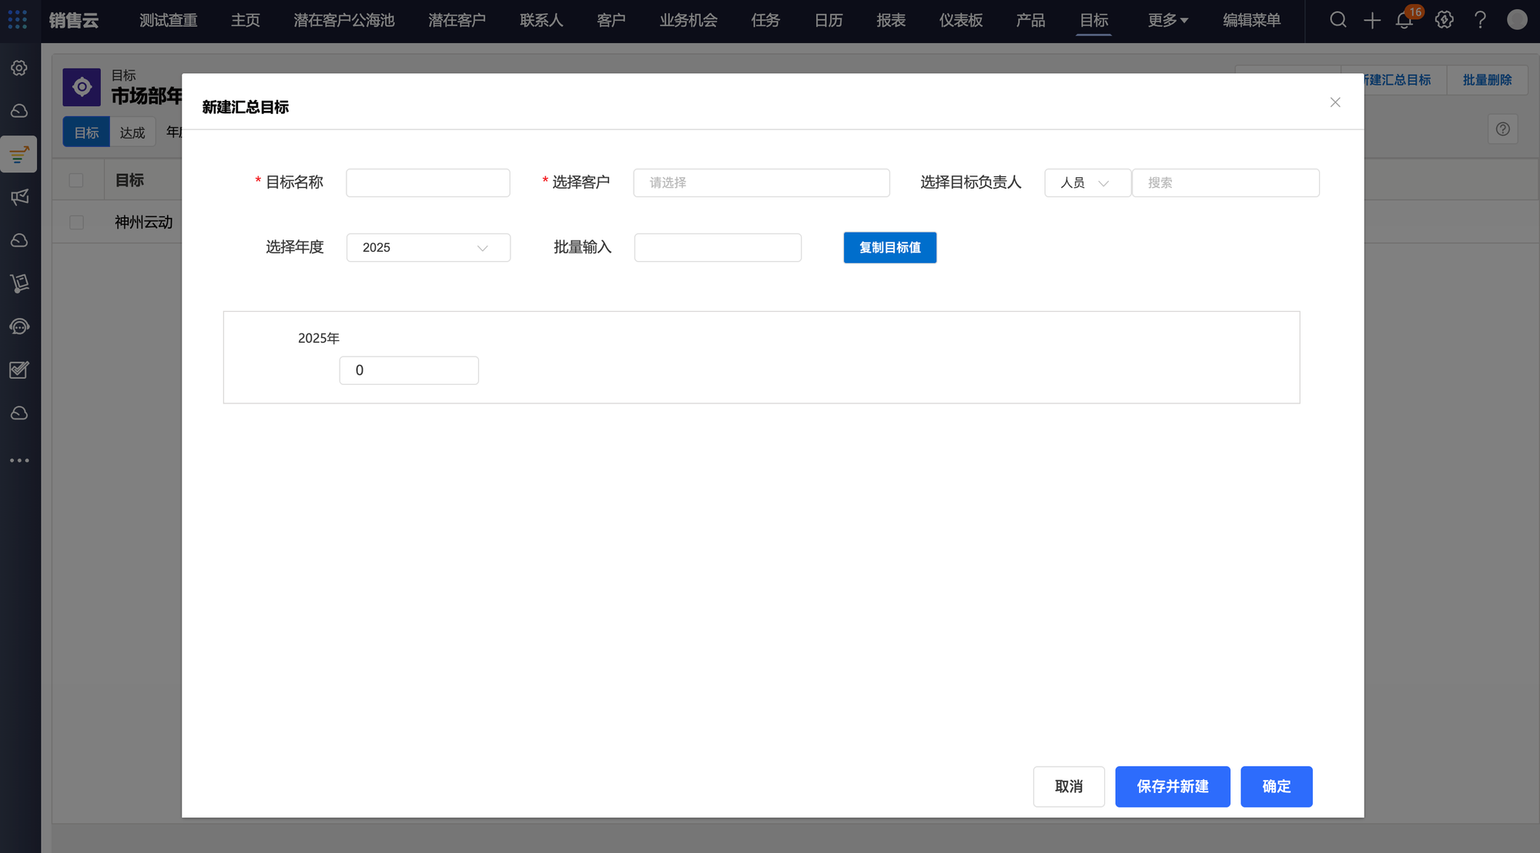1540x853 pixels.
Task: Click sidebar more options ellipsis
Action: [20, 460]
